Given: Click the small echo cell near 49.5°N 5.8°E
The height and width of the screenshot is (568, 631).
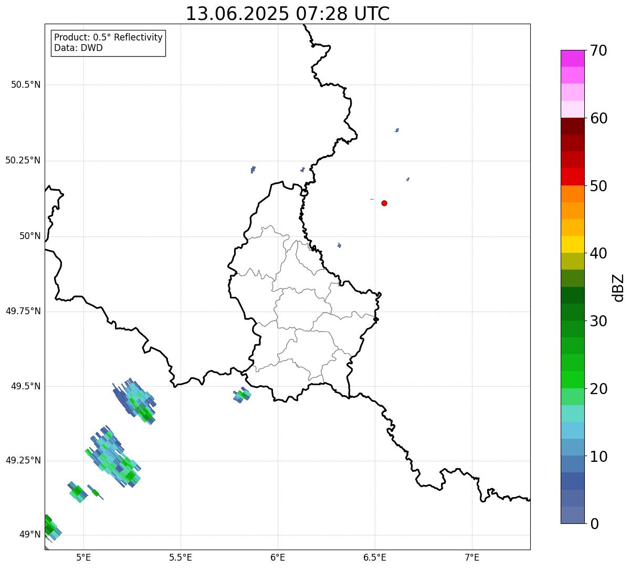Looking at the screenshot, I should 242,395.
